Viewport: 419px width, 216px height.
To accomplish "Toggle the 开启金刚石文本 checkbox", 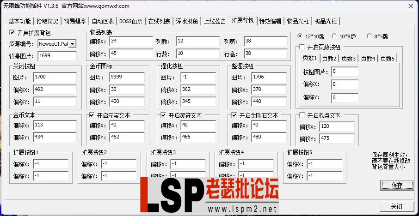I will coord(234,115).
